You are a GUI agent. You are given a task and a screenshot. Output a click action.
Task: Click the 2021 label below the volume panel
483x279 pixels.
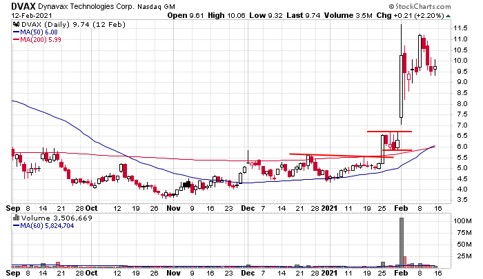tap(329, 273)
